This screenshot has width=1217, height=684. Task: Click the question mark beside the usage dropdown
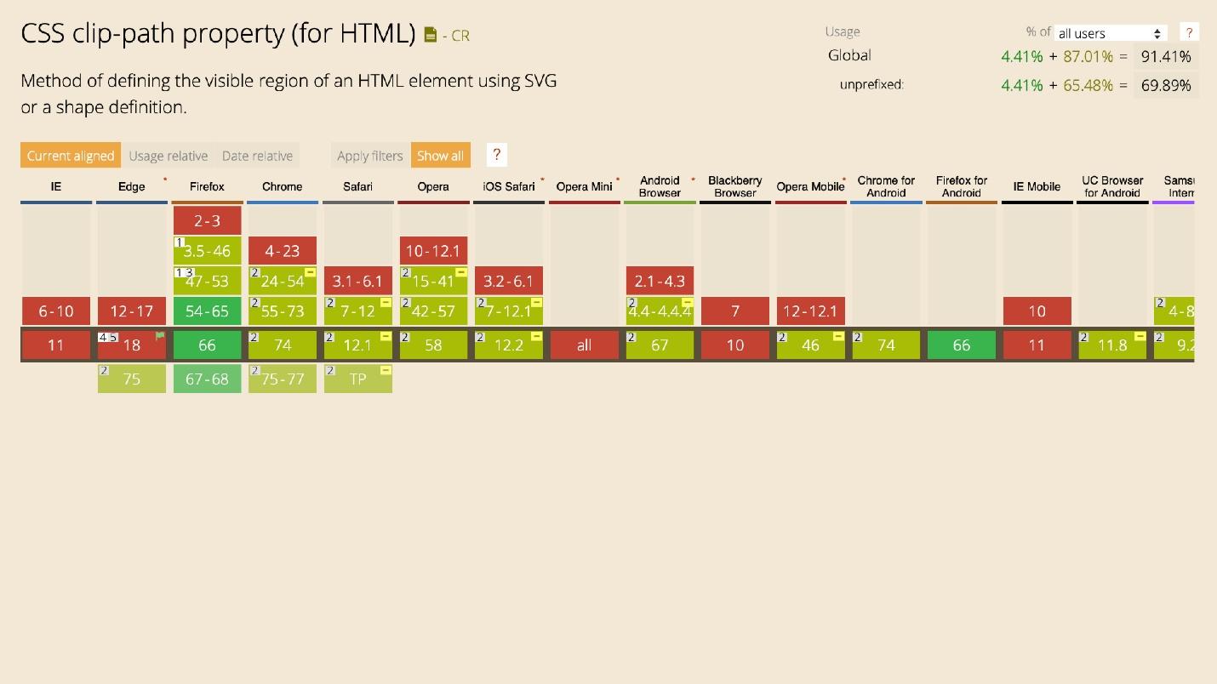[x=1189, y=32]
